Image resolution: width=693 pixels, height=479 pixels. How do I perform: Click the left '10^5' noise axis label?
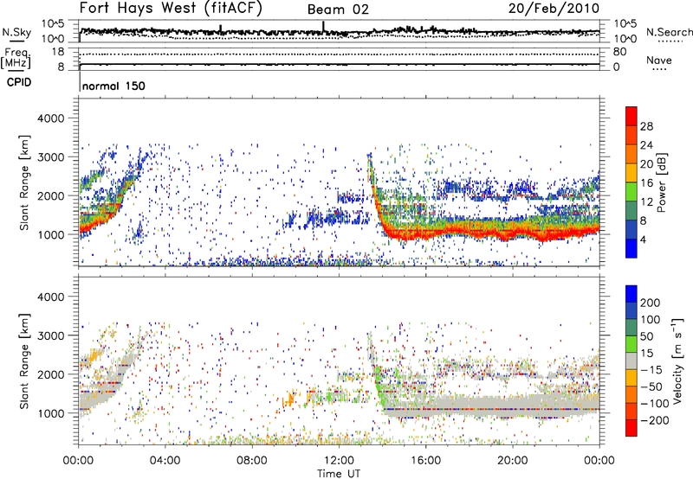(x=53, y=24)
